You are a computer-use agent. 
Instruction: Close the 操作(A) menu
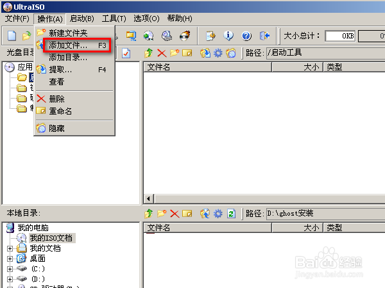50,19
